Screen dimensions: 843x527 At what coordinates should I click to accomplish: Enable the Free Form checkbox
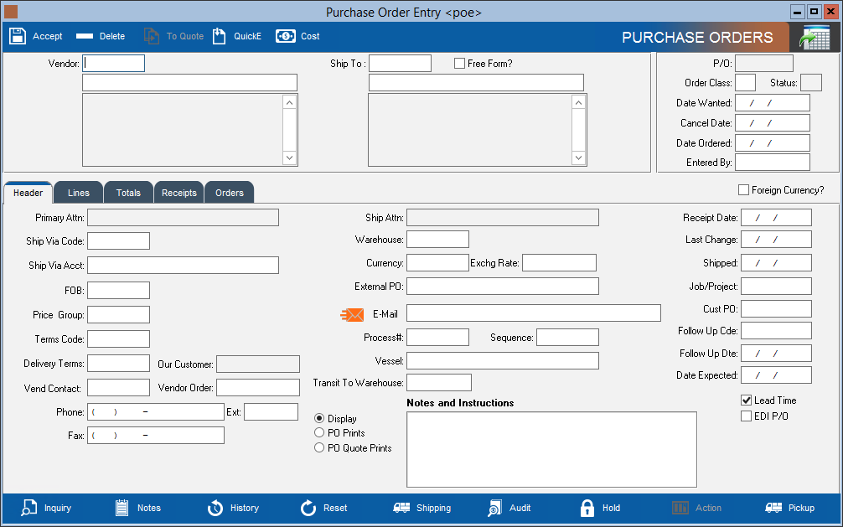[459, 63]
